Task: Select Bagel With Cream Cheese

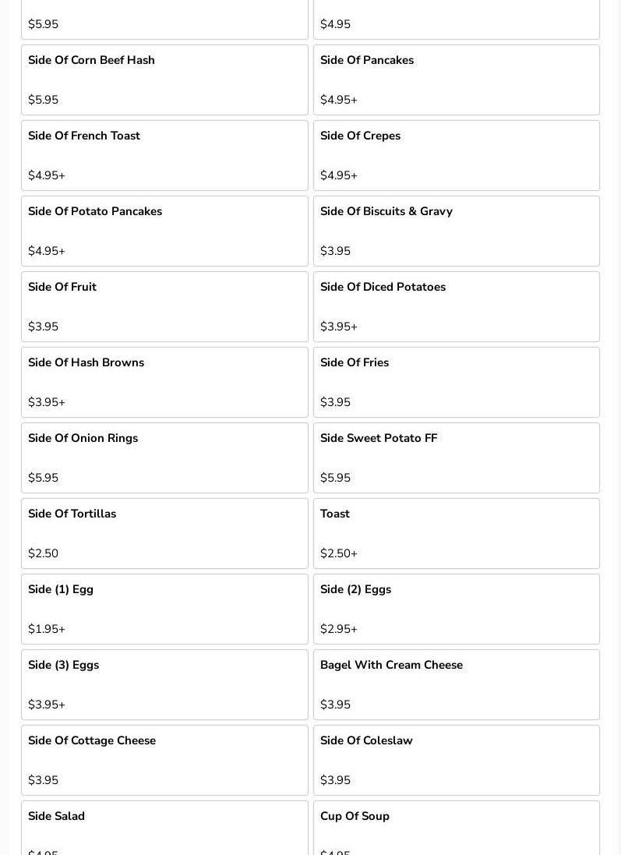Action: [456, 684]
